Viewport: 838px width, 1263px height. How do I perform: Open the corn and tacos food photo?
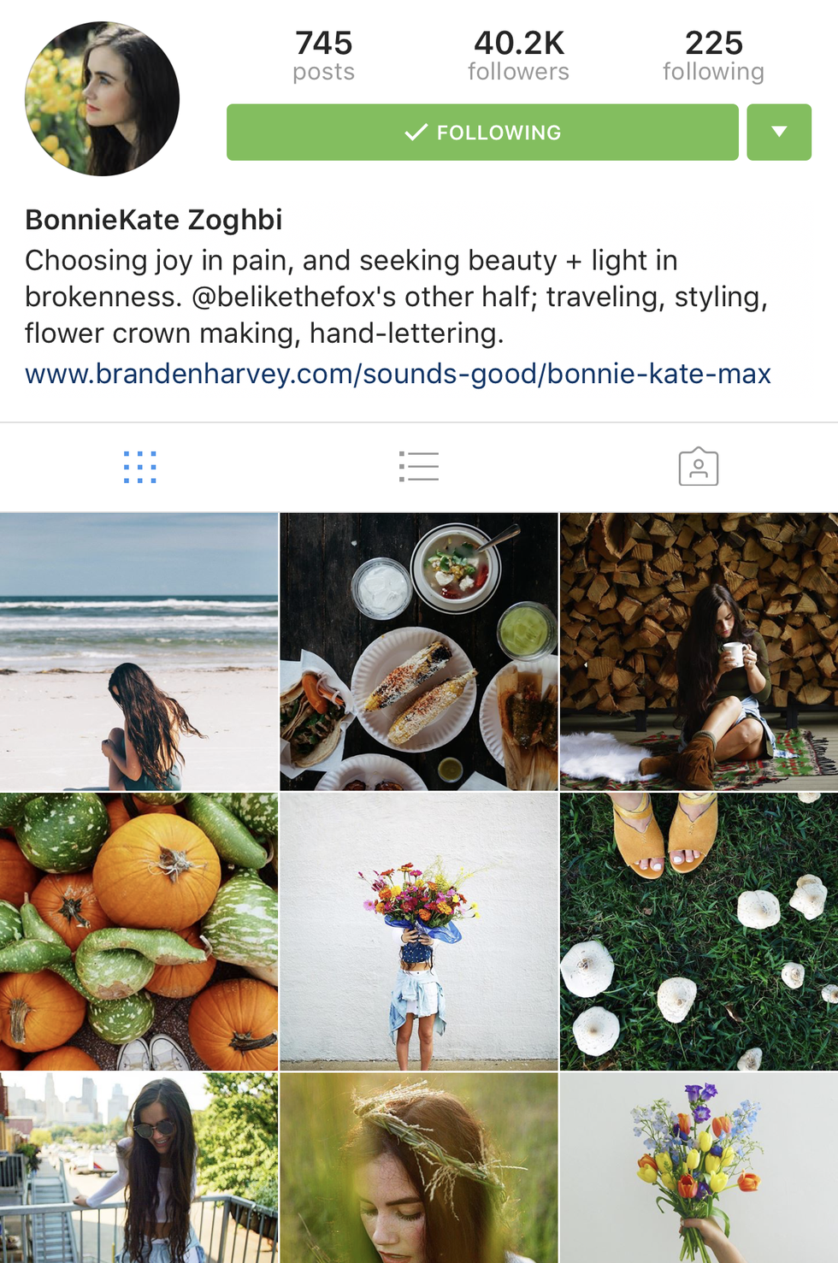click(419, 652)
